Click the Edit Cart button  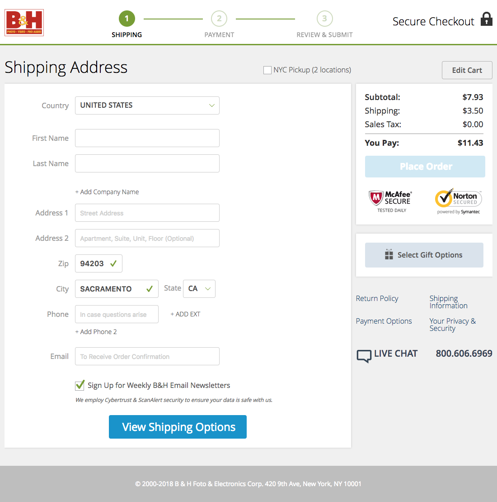467,70
